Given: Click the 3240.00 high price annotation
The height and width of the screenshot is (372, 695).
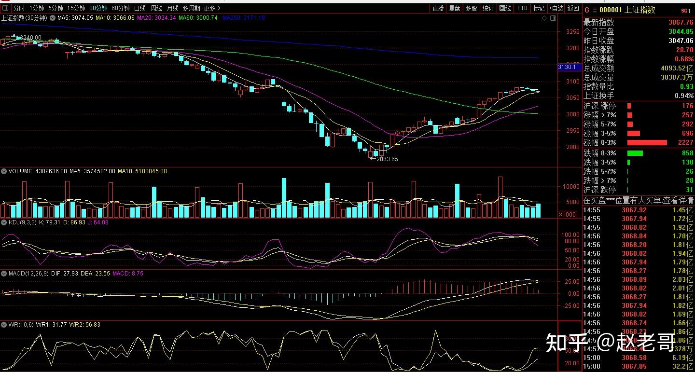Looking at the screenshot, I should [x=31, y=38].
